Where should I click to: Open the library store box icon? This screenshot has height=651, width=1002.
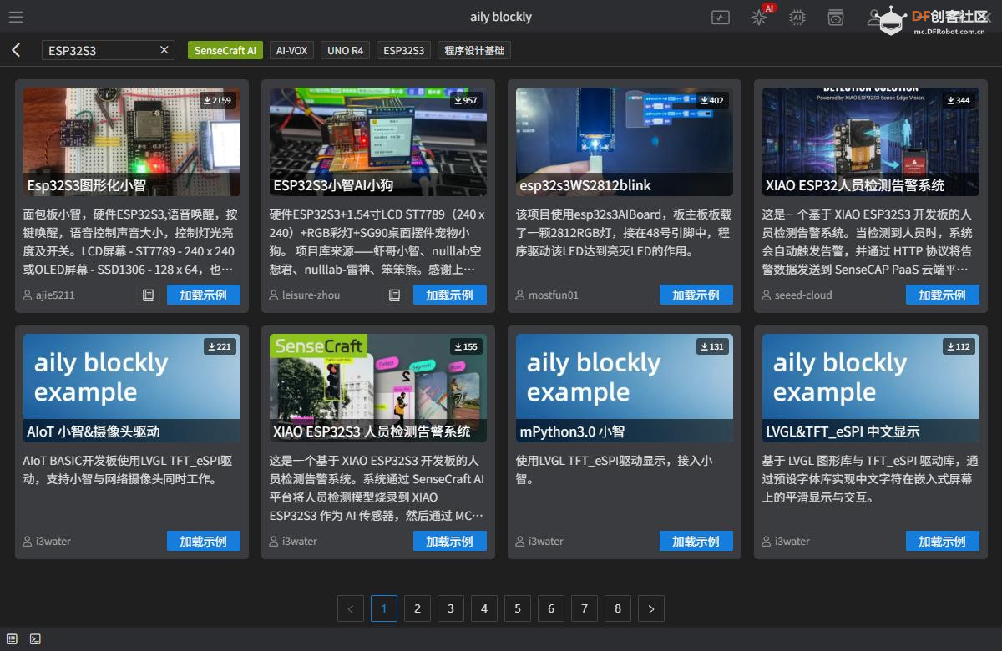[836, 17]
